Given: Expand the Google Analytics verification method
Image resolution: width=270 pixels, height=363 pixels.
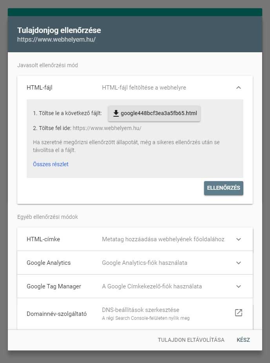Looking at the screenshot, I should point(238,262).
